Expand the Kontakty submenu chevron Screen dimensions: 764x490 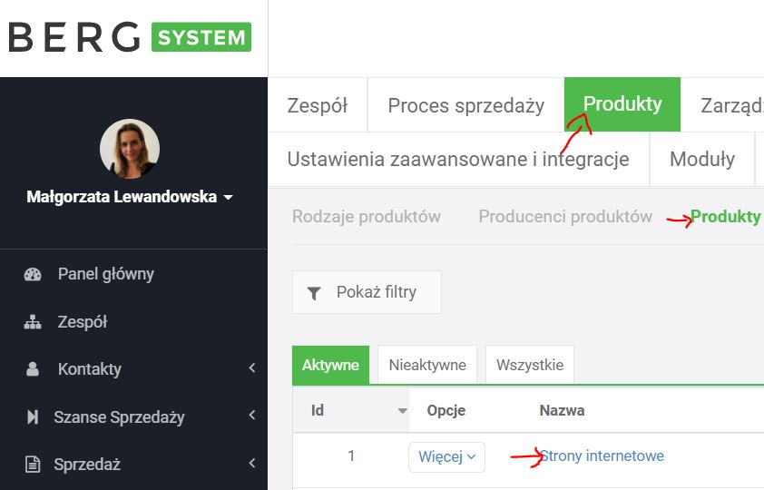pos(251,368)
